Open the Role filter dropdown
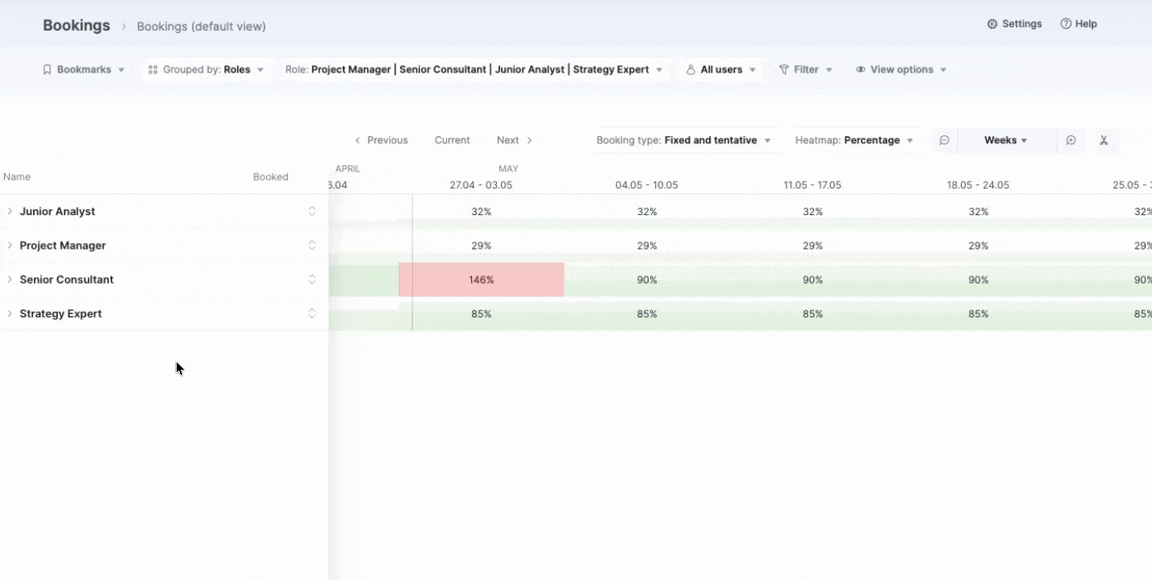 pos(474,70)
